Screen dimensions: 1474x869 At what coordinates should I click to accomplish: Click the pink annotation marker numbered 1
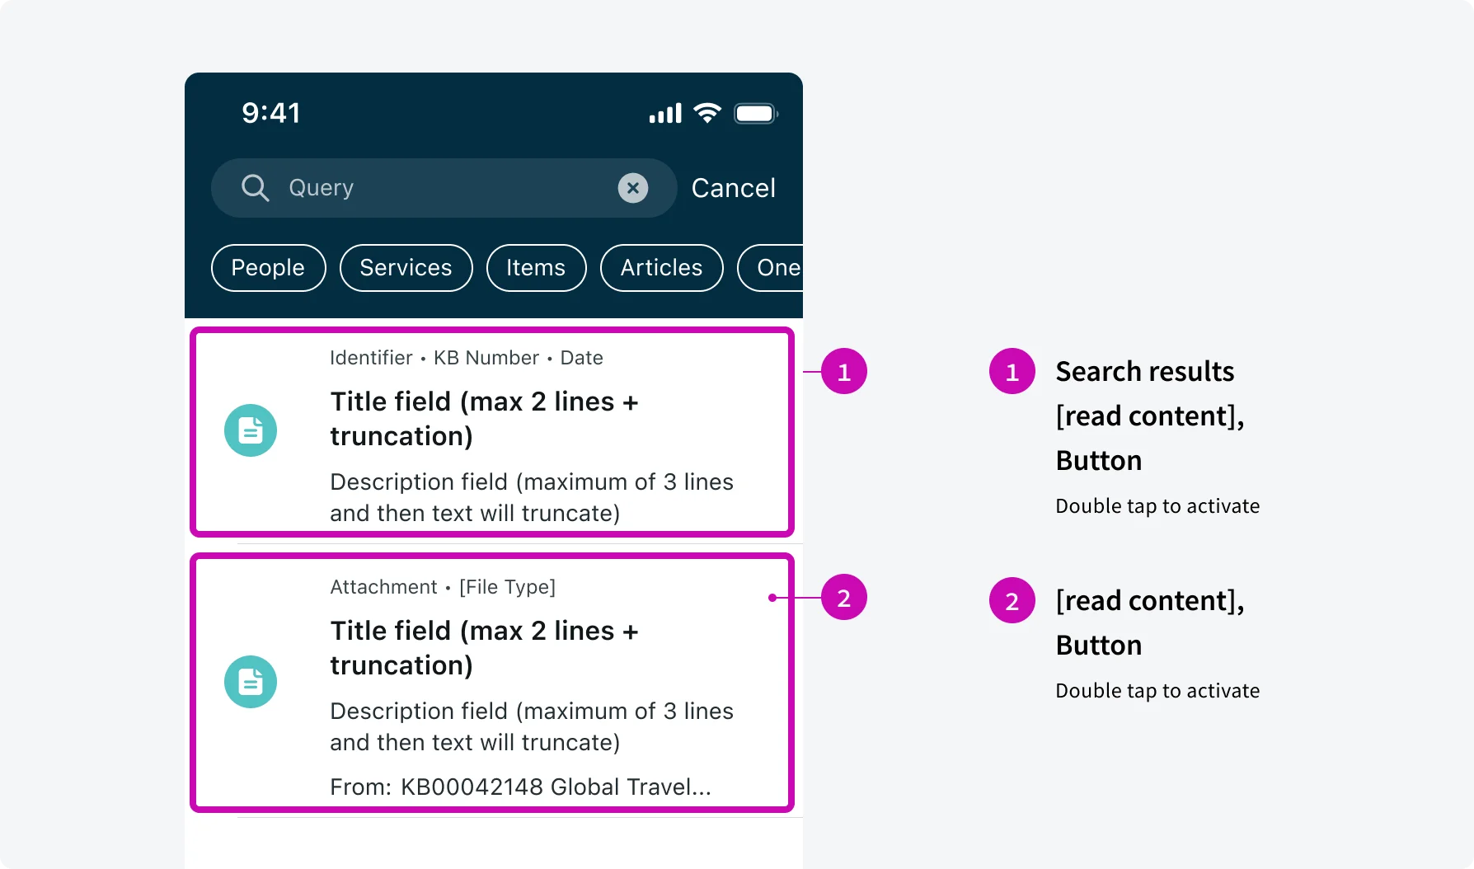click(x=844, y=371)
